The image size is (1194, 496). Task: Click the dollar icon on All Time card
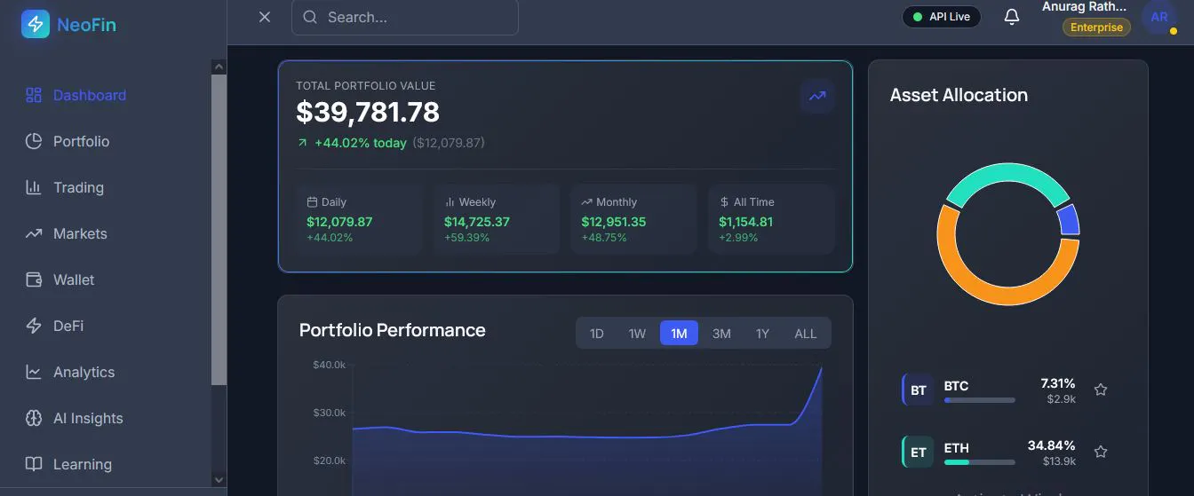pyautogui.click(x=724, y=202)
